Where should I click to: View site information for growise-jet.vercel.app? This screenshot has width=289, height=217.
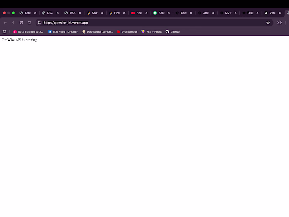tap(39, 23)
